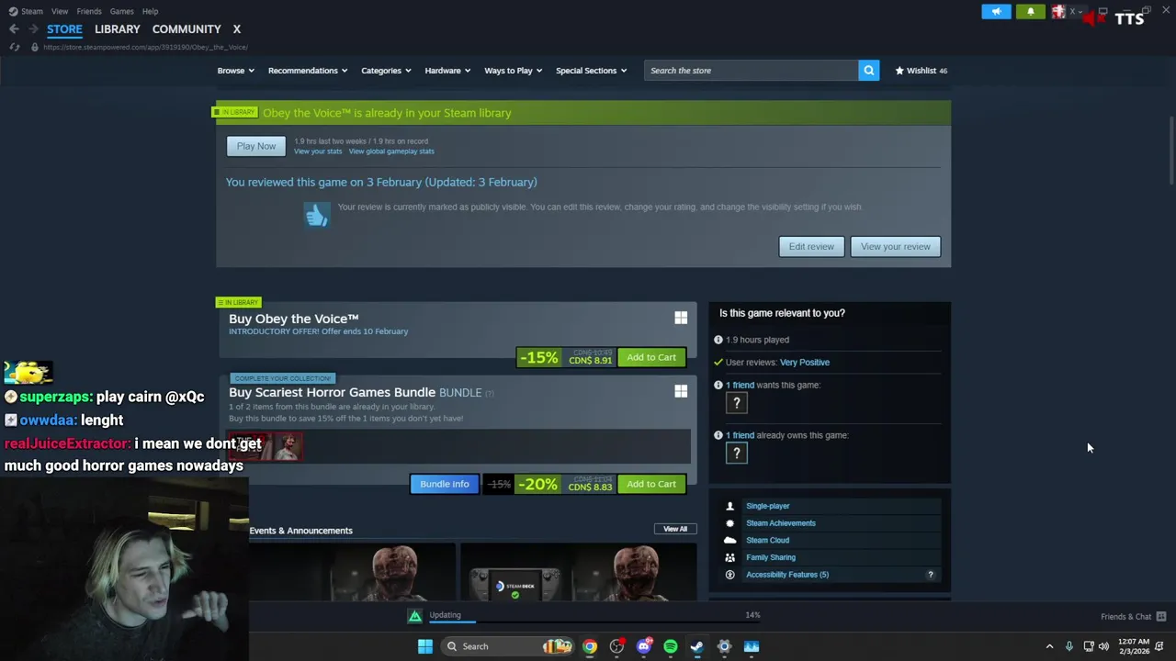The image size is (1176, 661).
Task: Open the profile X tab
Action: pos(236,29)
